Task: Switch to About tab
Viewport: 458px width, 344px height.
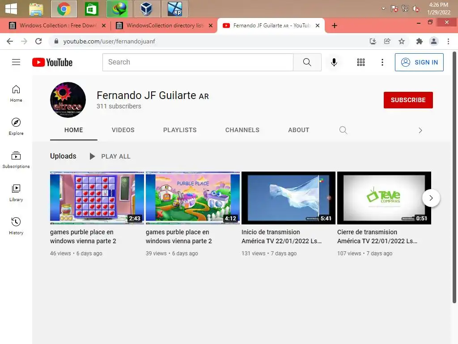Action: click(298, 130)
